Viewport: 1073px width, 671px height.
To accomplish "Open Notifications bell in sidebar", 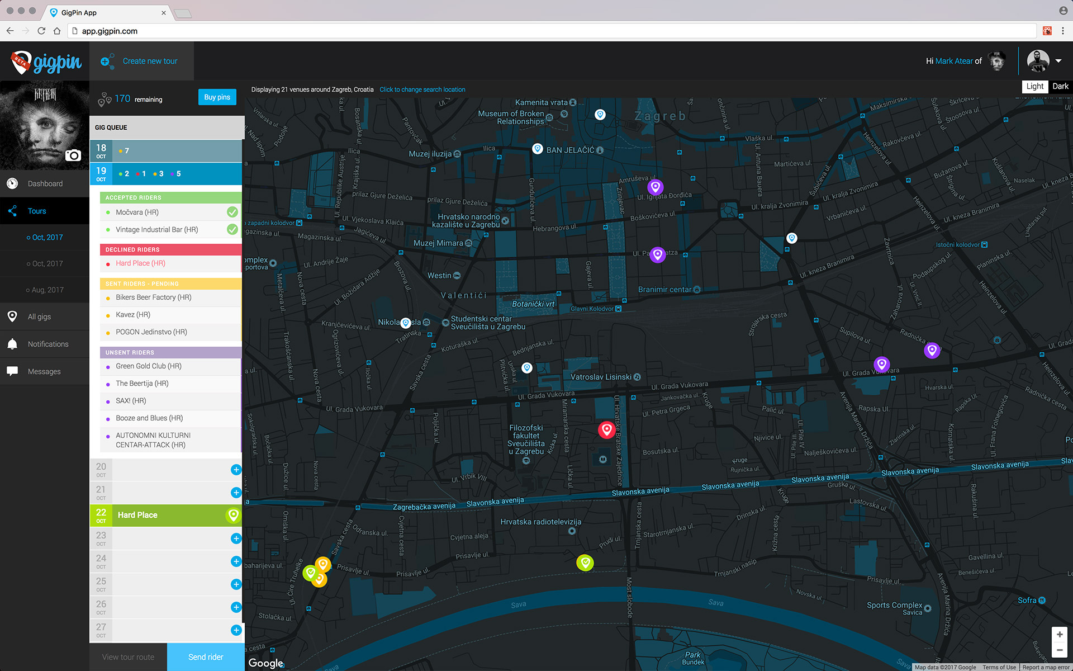I will tap(12, 344).
